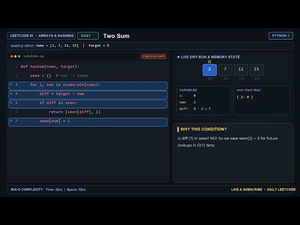Click the arrow marker on code line 4
Image resolution: width=300 pixels, height=225 pixels.
(x=11, y=94)
